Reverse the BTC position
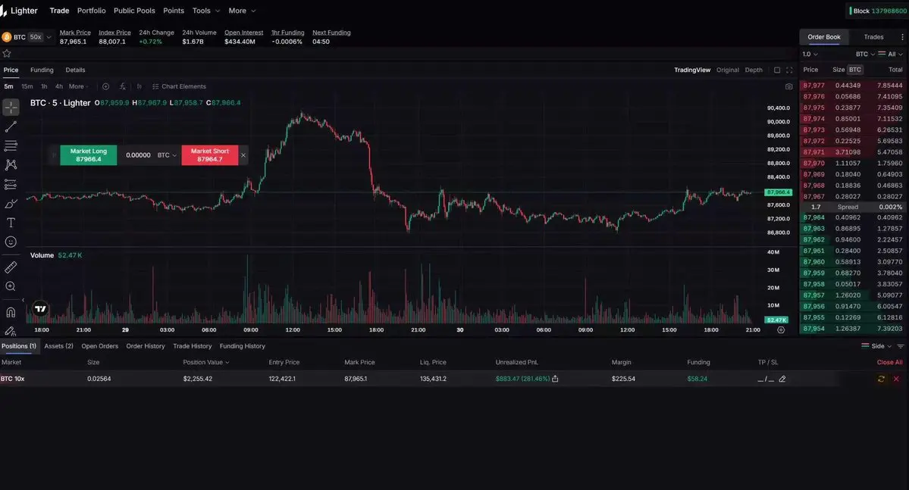 (881, 379)
